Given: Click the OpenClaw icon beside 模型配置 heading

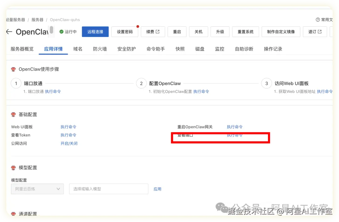Looking at the screenshot, I should tap(13, 168).
